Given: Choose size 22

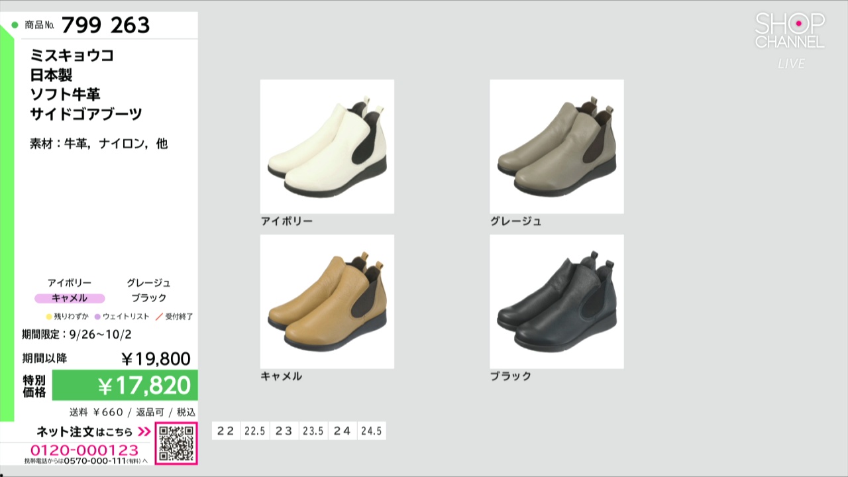Looking at the screenshot, I should 226,431.
